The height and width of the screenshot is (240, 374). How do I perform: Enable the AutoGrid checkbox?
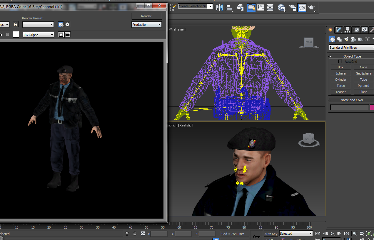click(x=340, y=62)
